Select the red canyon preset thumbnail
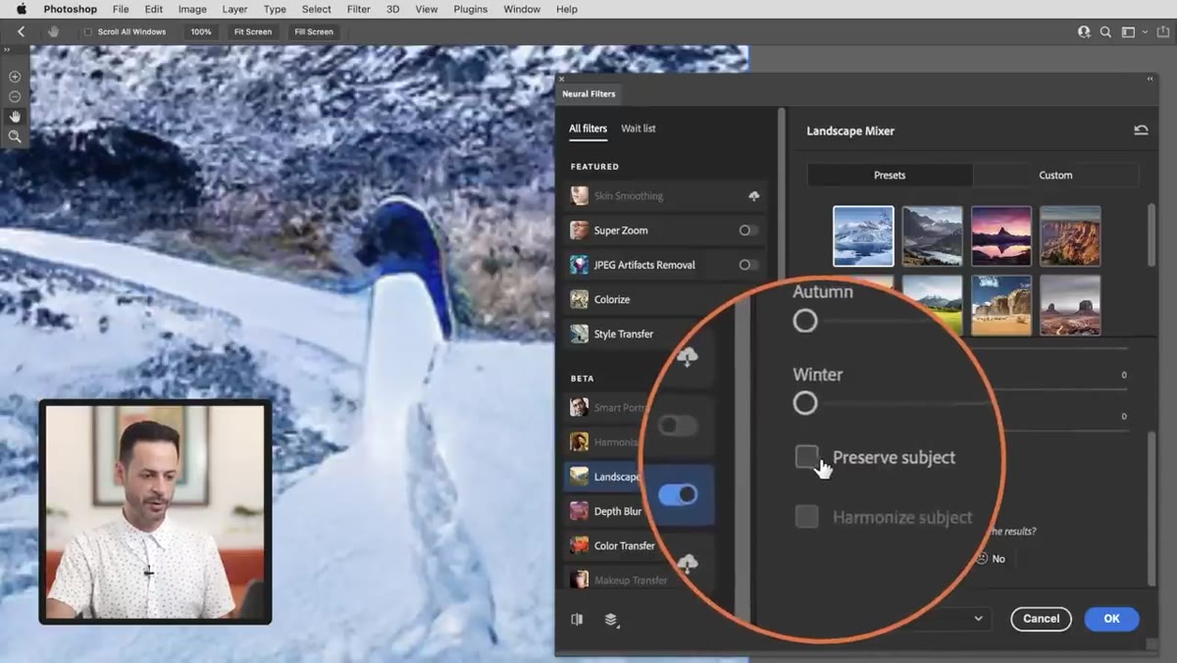Screen dimensions: 1177x663 click(1070, 235)
